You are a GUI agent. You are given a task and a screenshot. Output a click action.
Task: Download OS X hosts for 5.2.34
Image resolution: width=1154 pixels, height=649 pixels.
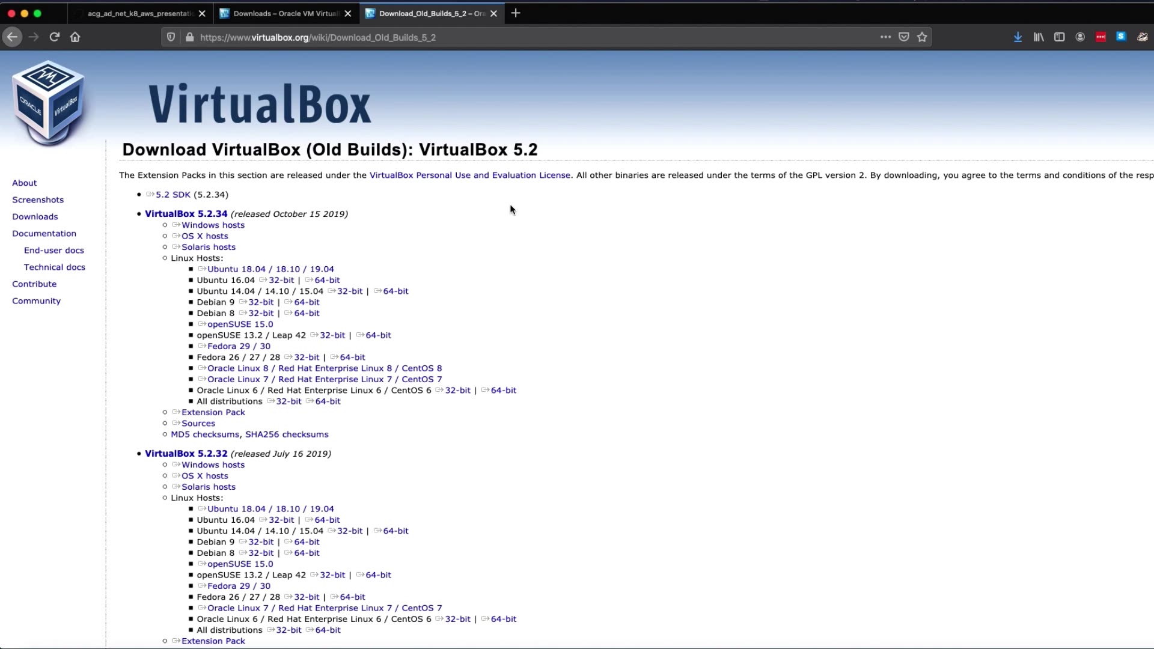pos(204,236)
